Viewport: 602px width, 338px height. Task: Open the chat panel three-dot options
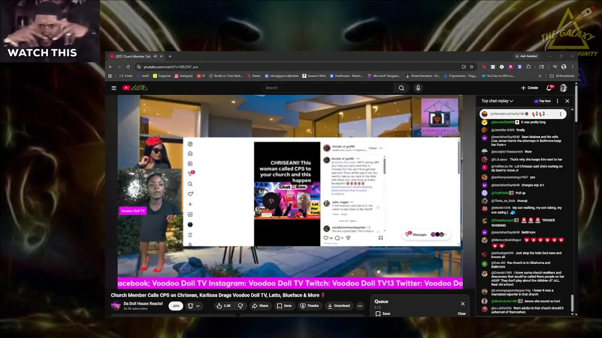tap(557, 101)
